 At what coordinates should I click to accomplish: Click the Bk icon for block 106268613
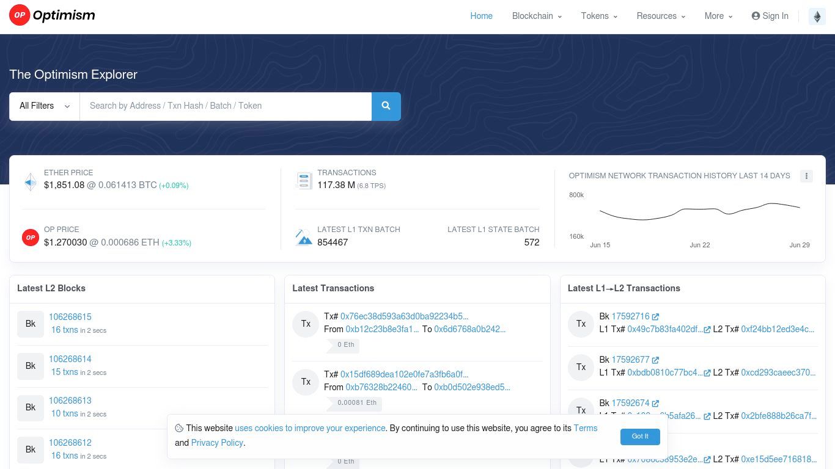[x=31, y=407]
